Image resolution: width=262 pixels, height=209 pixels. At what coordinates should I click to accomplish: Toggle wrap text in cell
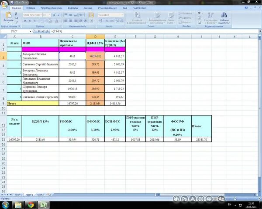[x=91, y=15]
